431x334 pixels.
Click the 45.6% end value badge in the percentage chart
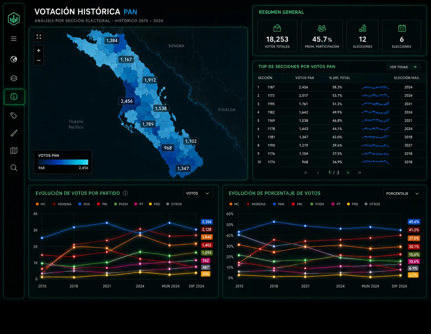(x=414, y=222)
